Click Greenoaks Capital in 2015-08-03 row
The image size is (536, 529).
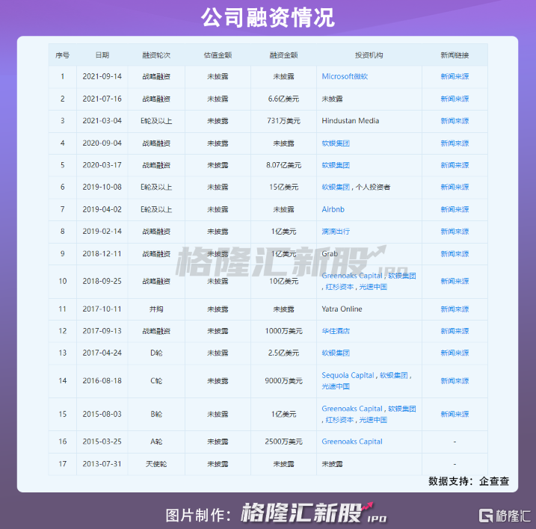click(x=352, y=409)
